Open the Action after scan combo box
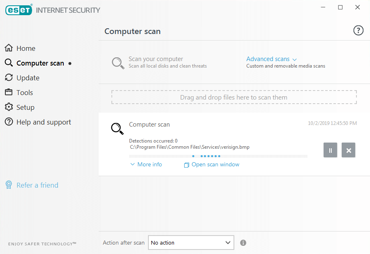370x254 pixels. (x=191, y=243)
